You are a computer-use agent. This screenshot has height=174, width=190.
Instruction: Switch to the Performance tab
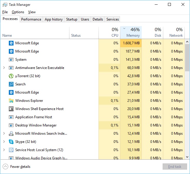click(31, 19)
